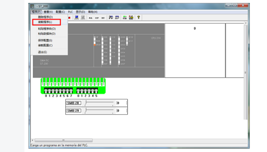Click the SIMATIC S7-200 label on PLC
The height and width of the screenshot is (152, 267).
[44, 62]
